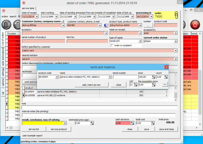Open the start working date dropdown
Viewport: 203px width, 144px height.
[56, 17]
